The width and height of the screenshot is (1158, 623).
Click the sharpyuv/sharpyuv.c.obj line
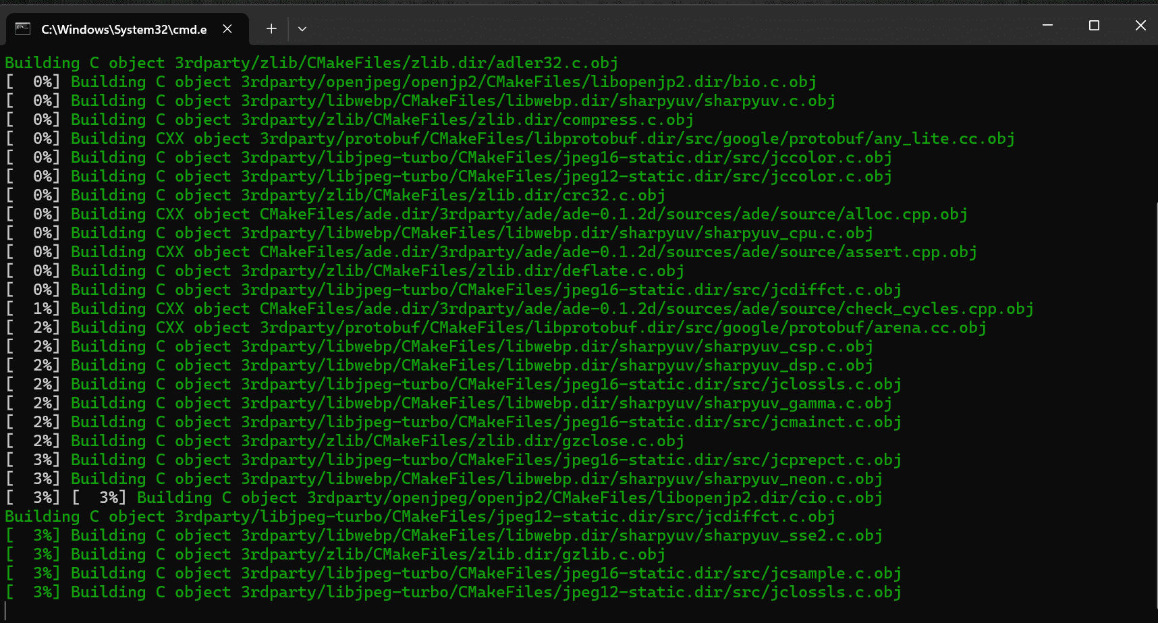tap(420, 101)
